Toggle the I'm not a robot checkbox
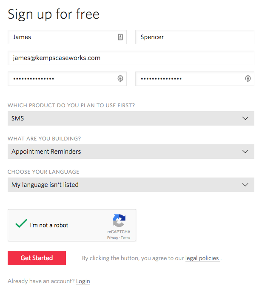Viewport: 262px width, 298px height. [x=21, y=224]
